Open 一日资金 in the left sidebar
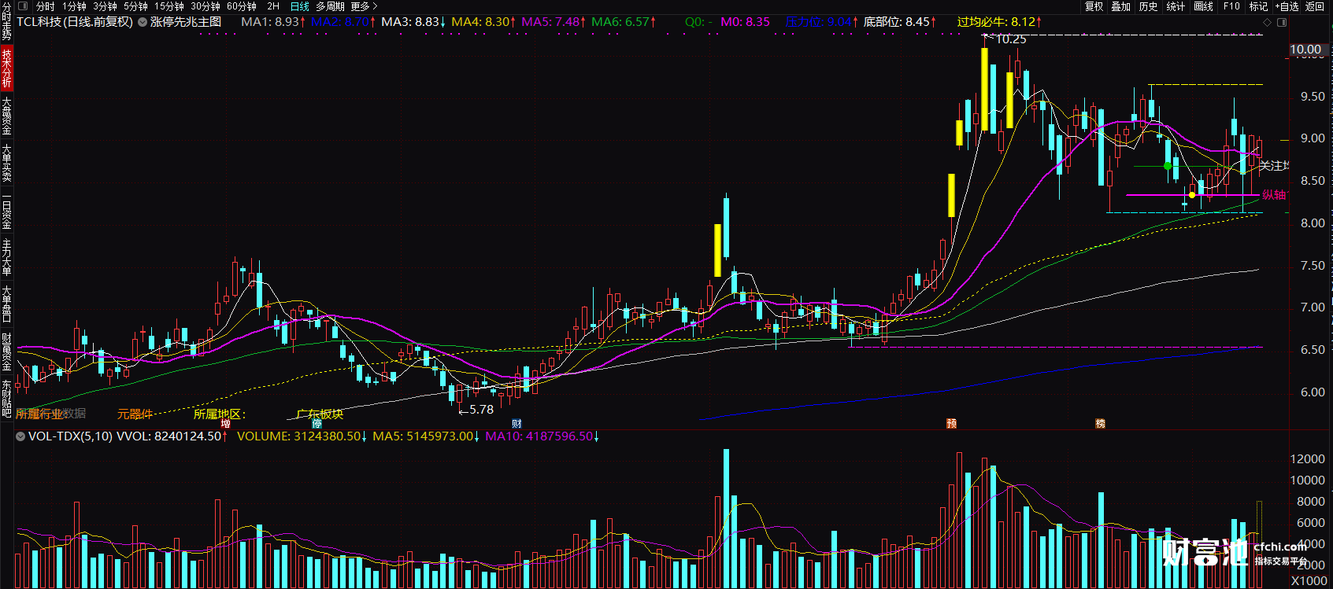The width and height of the screenshot is (1333, 589). 6,212
